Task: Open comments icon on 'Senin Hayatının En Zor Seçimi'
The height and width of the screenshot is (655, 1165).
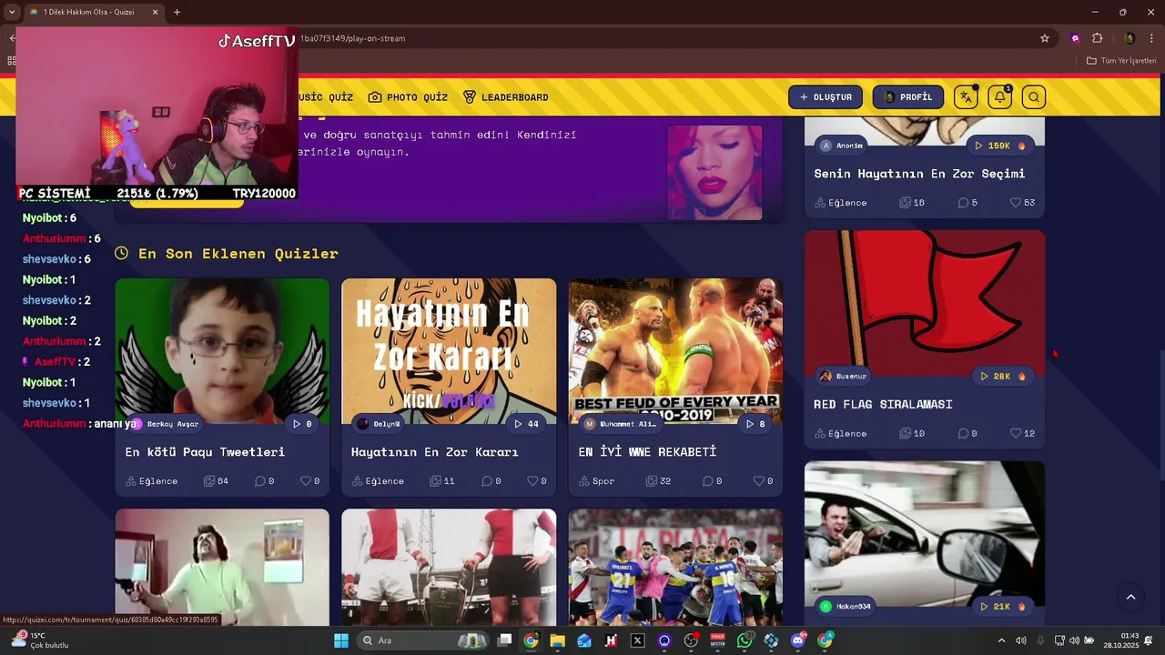Action: (x=963, y=203)
